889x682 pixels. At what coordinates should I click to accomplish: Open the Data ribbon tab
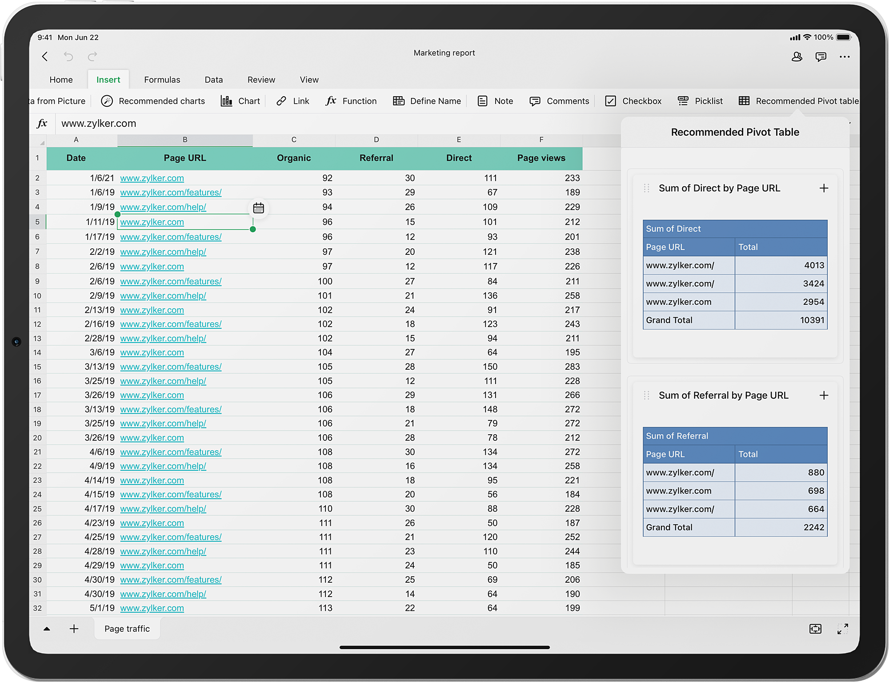pos(213,80)
